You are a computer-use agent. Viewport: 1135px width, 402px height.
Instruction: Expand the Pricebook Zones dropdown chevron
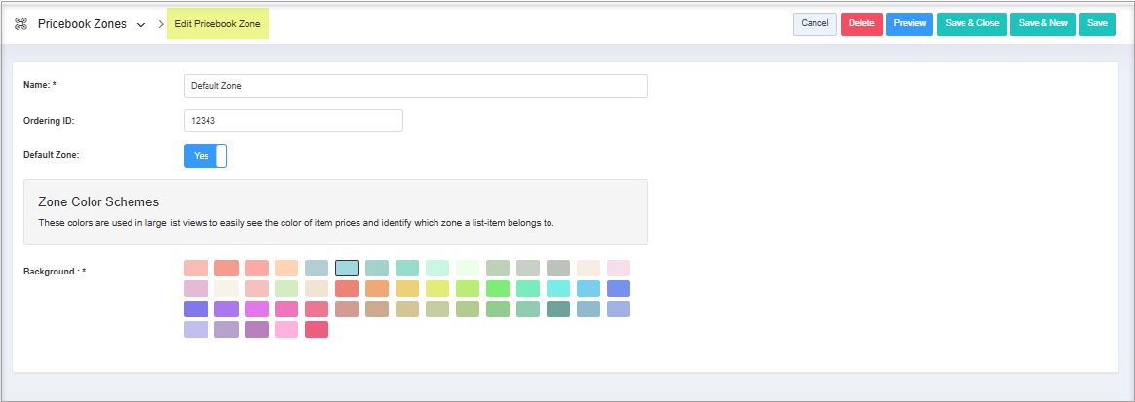point(141,24)
